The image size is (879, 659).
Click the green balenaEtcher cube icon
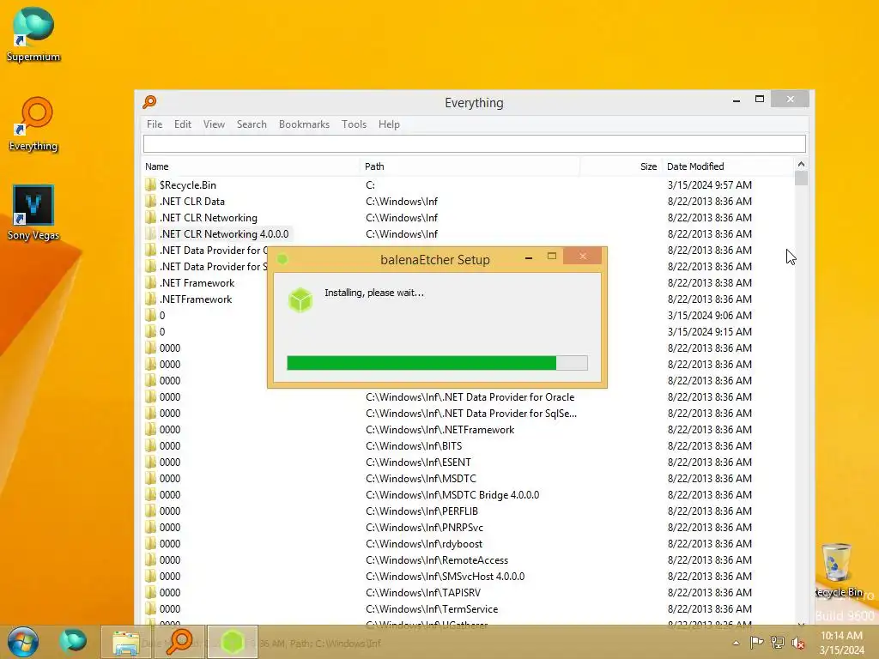(300, 299)
